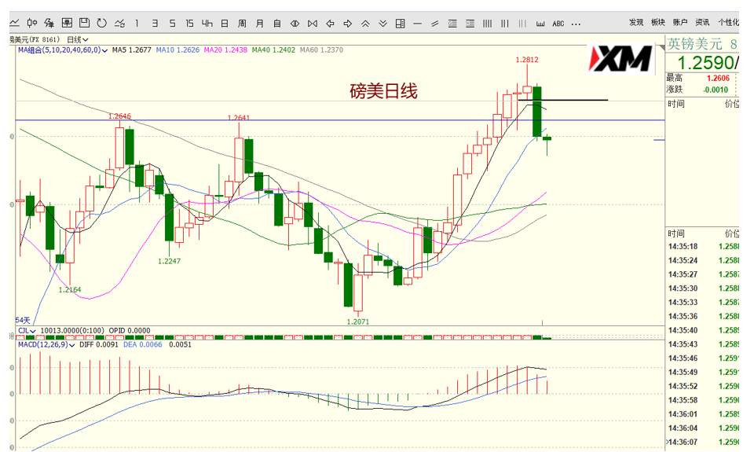Click the 1.2590 current price display

tap(706, 63)
